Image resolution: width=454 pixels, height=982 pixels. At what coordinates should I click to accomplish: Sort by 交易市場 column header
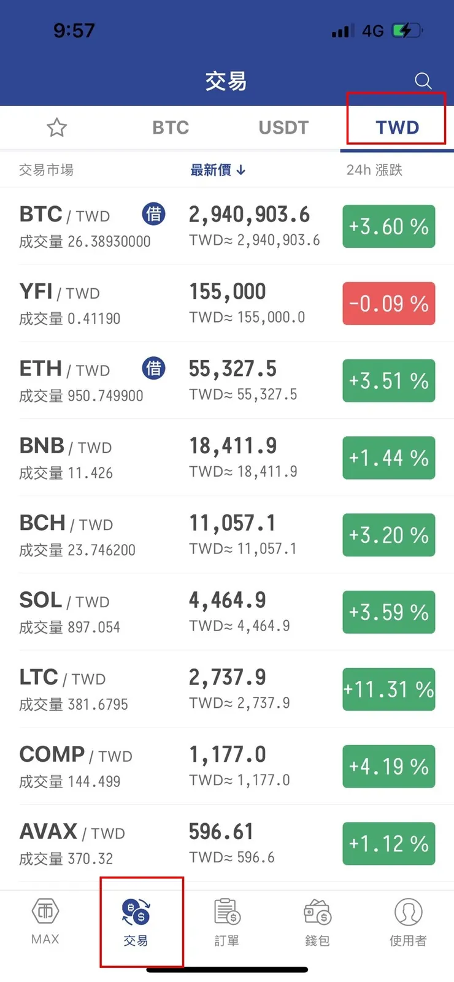[46, 170]
